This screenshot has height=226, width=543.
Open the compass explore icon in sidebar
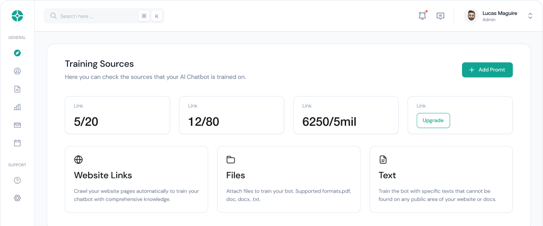[x=17, y=53]
